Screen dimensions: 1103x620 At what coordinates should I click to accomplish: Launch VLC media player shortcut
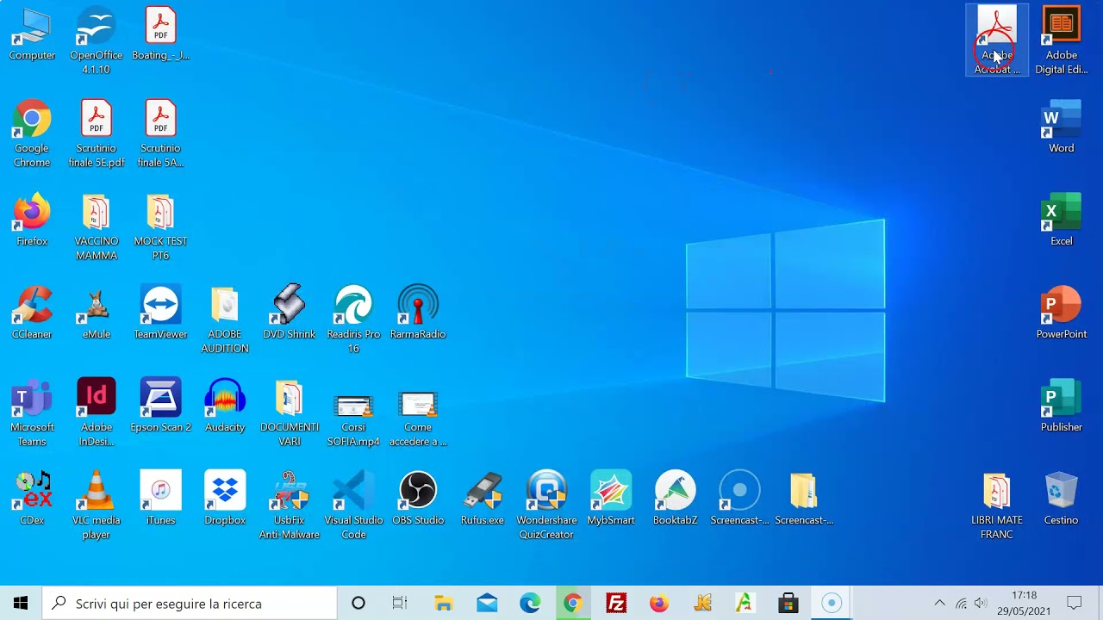tap(96, 506)
